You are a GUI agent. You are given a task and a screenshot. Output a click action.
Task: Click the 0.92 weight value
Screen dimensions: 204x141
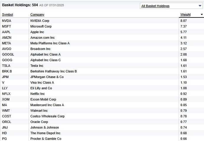click(x=184, y=94)
